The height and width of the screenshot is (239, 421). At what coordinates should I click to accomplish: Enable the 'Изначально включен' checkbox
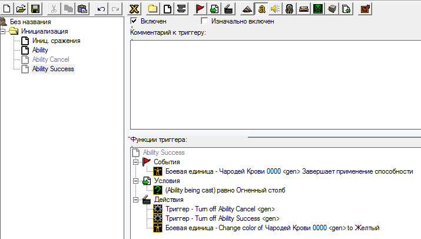[x=204, y=21]
